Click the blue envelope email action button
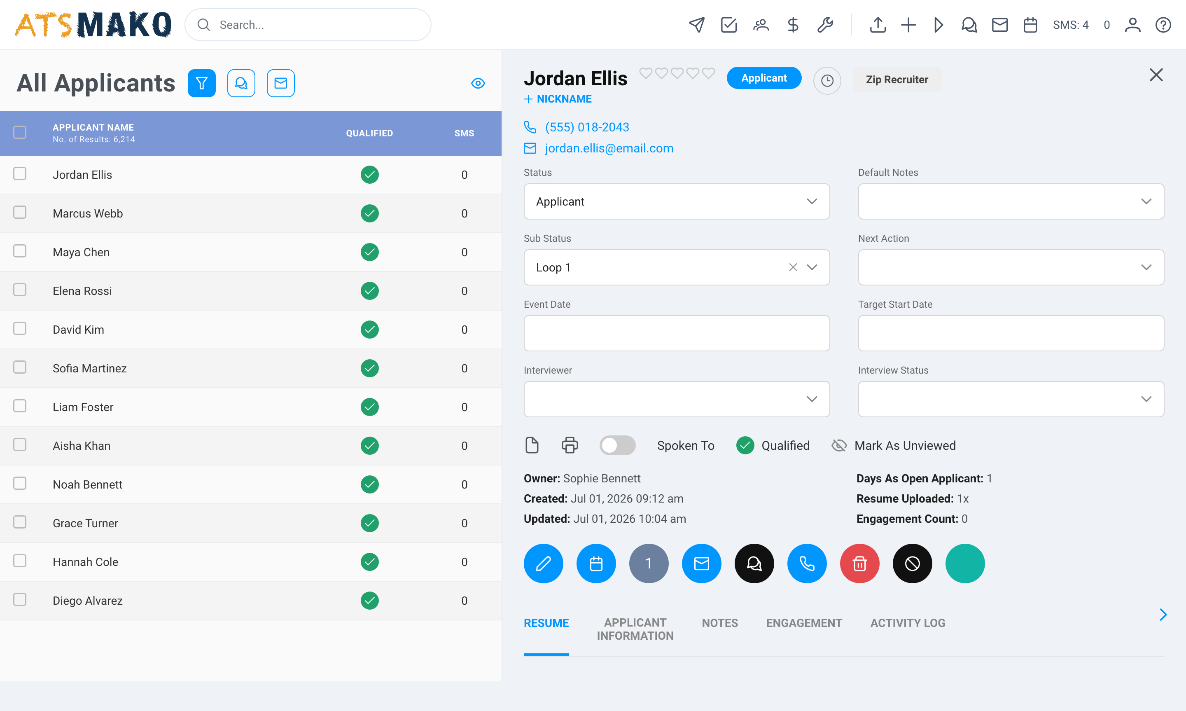Screen dimensions: 1186x711 point(701,564)
